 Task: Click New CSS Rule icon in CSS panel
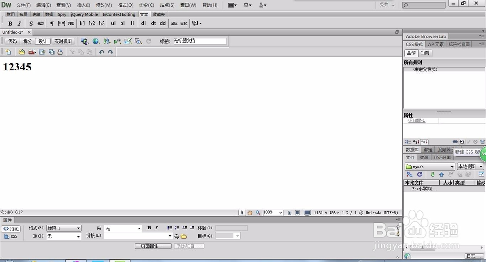[462, 142]
